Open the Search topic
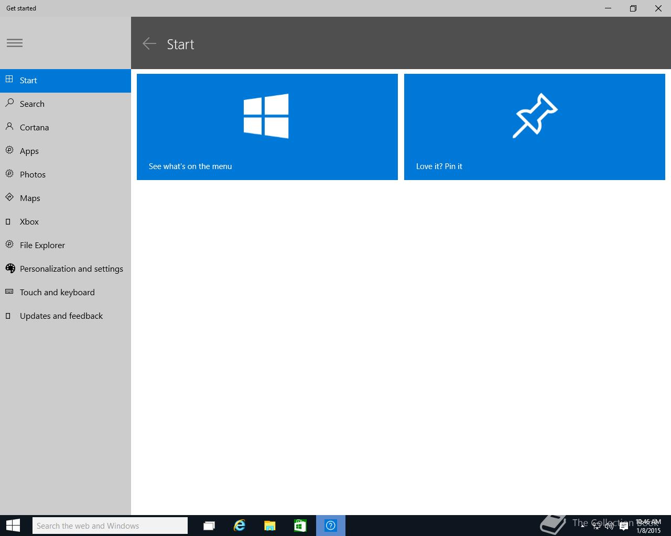 (x=66, y=104)
